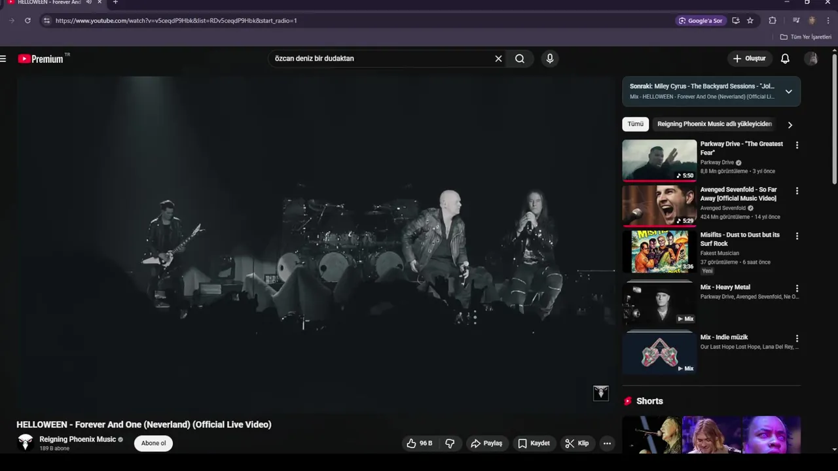Open the Parkway Drive Greatest Fear thumbnail
838x471 pixels.
[659, 160]
